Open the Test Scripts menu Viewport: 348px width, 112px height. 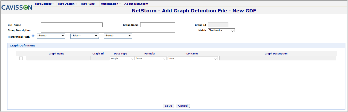tap(44, 4)
